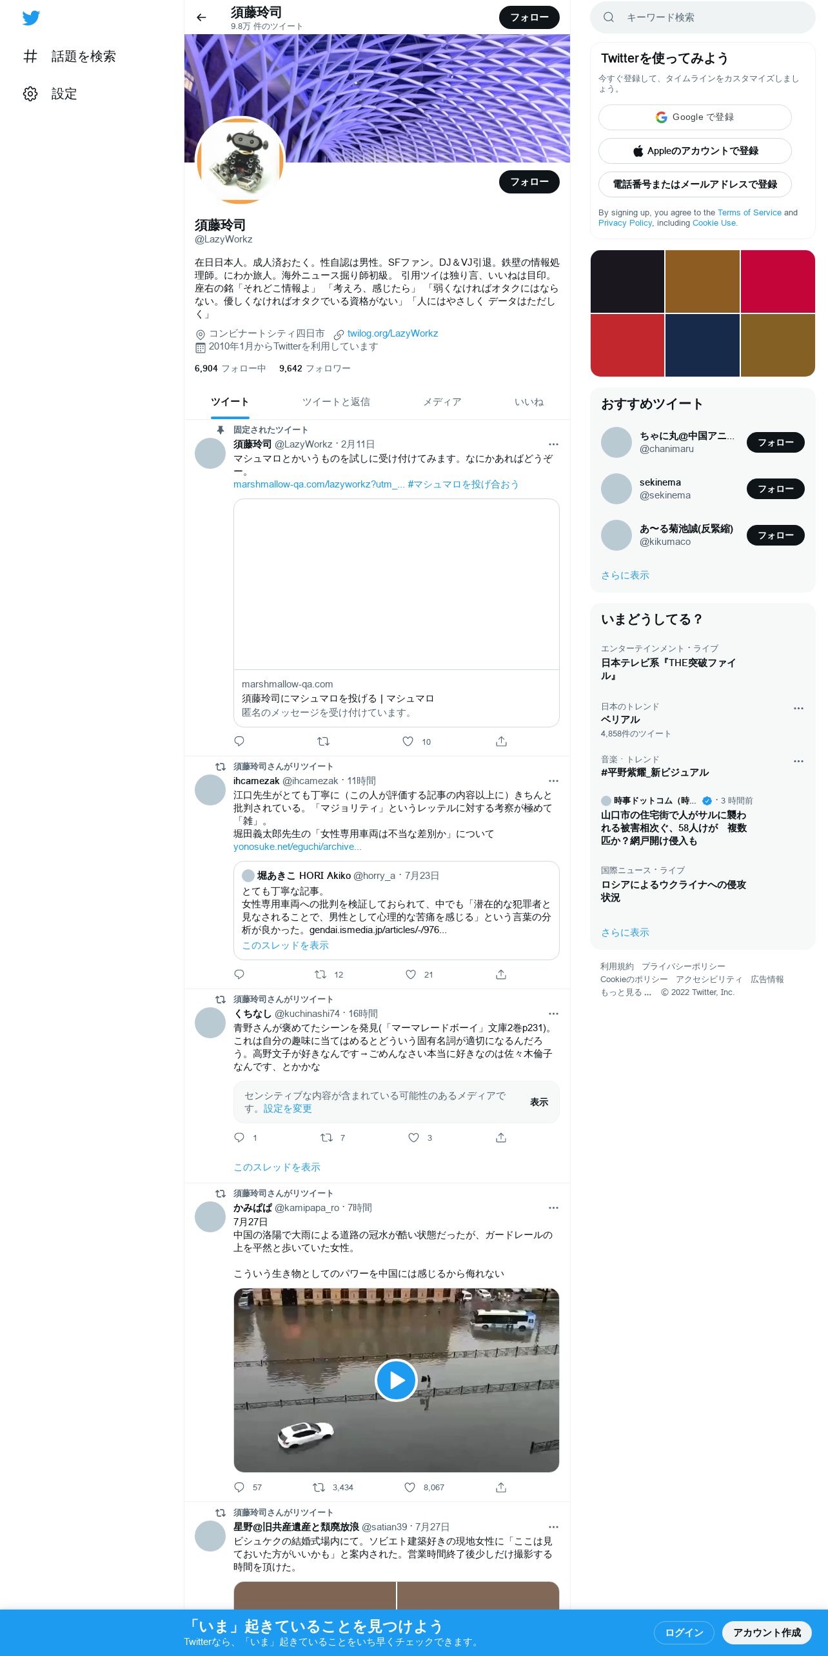Open ロシアによるウクライナへの侵攻状況 trend
The width and height of the screenshot is (828, 1656).
673,891
